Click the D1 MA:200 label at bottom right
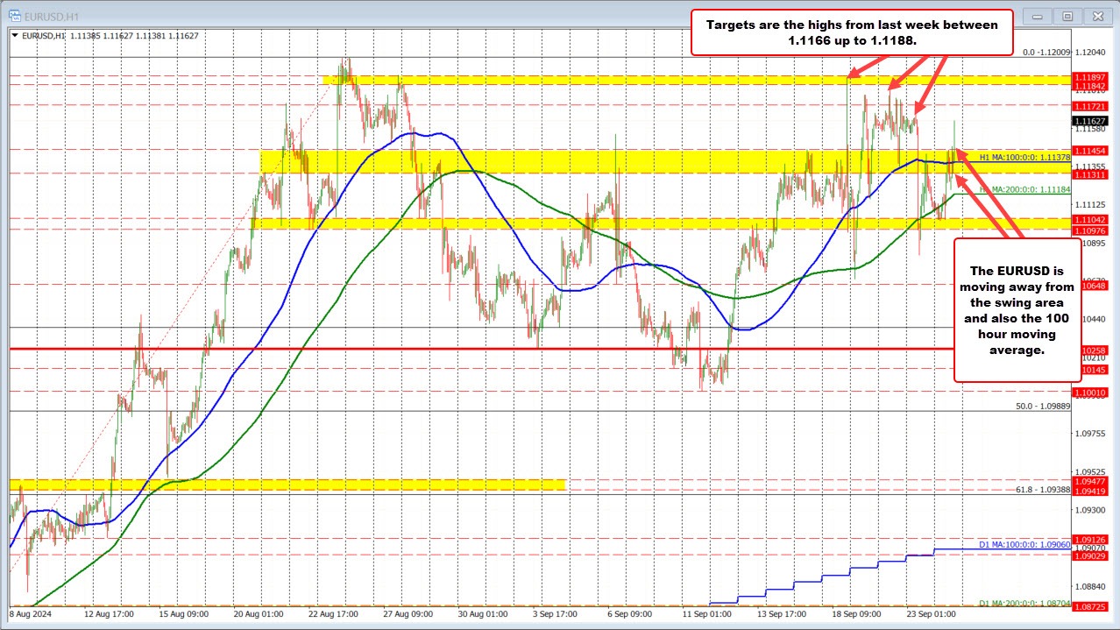The image size is (1120, 630). pyautogui.click(x=1024, y=603)
